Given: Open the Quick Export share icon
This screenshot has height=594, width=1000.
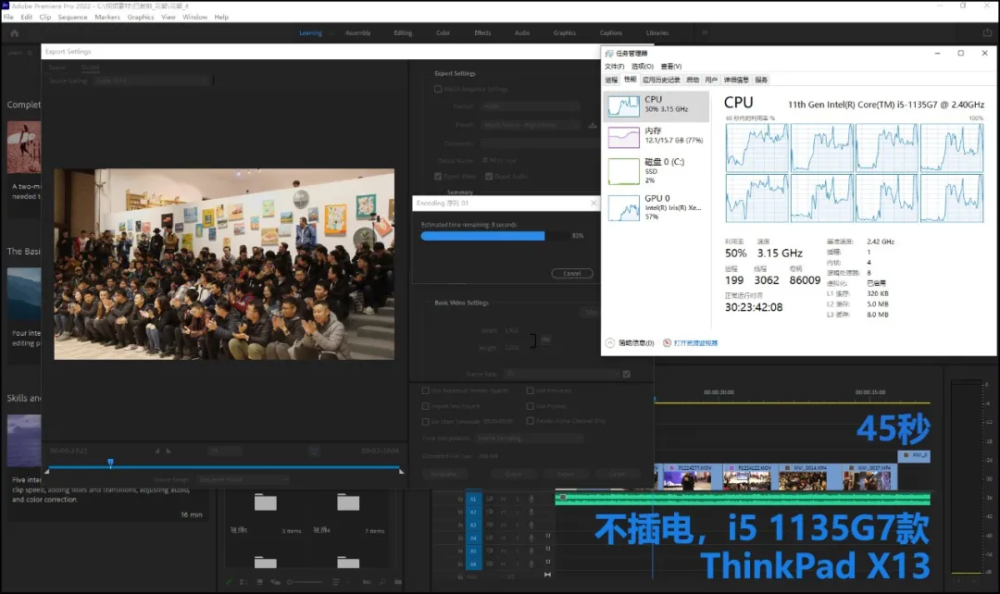Looking at the screenshot, I should pyautogui.click(x=987, y=32).
